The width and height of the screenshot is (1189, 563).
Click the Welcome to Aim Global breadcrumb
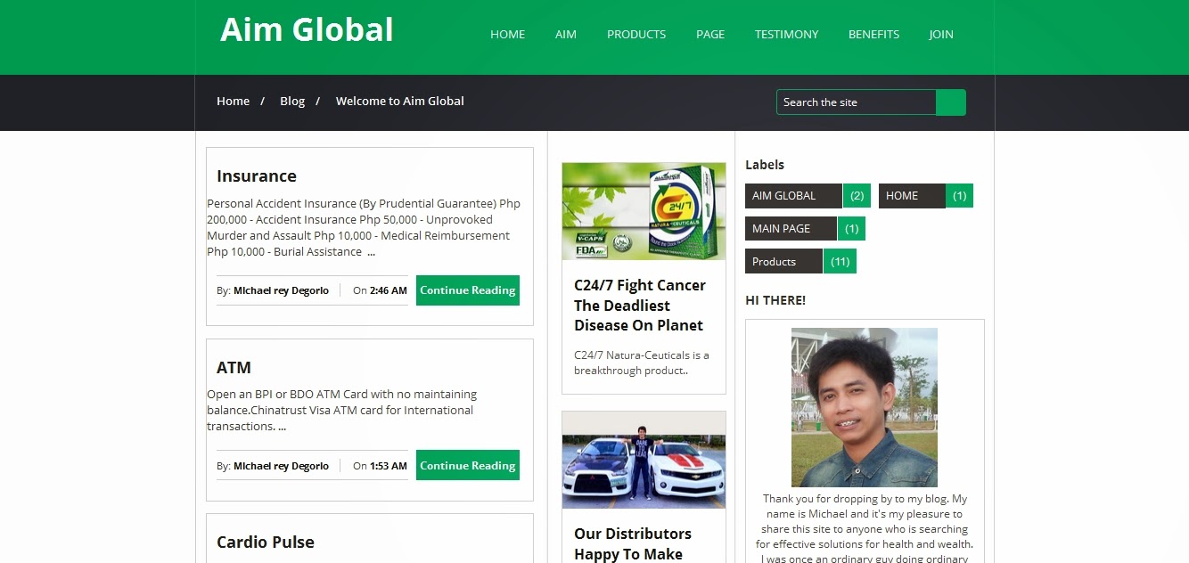[399, 101]
